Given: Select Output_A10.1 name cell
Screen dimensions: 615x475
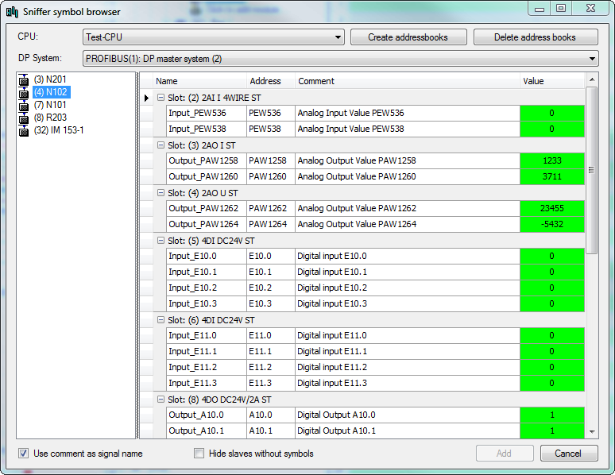Looking at the screenshot, I should (x=207, y=431).
